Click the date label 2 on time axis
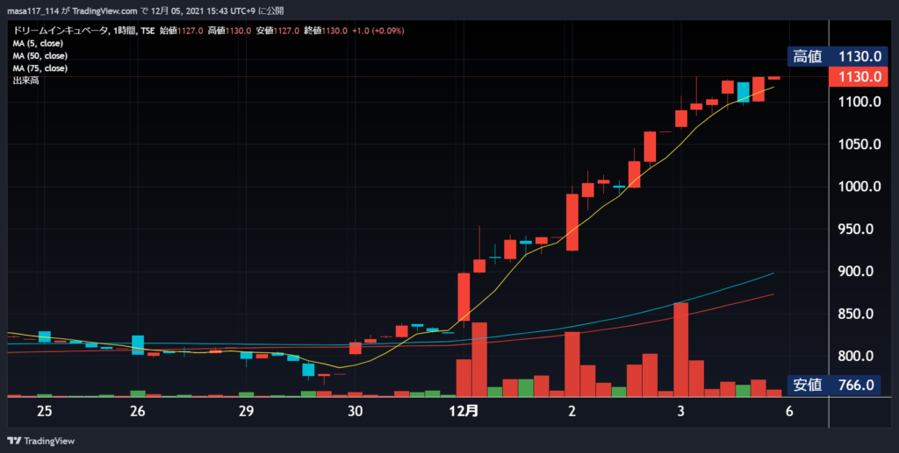Screen dimensions: 899x453 click(572, 411)
